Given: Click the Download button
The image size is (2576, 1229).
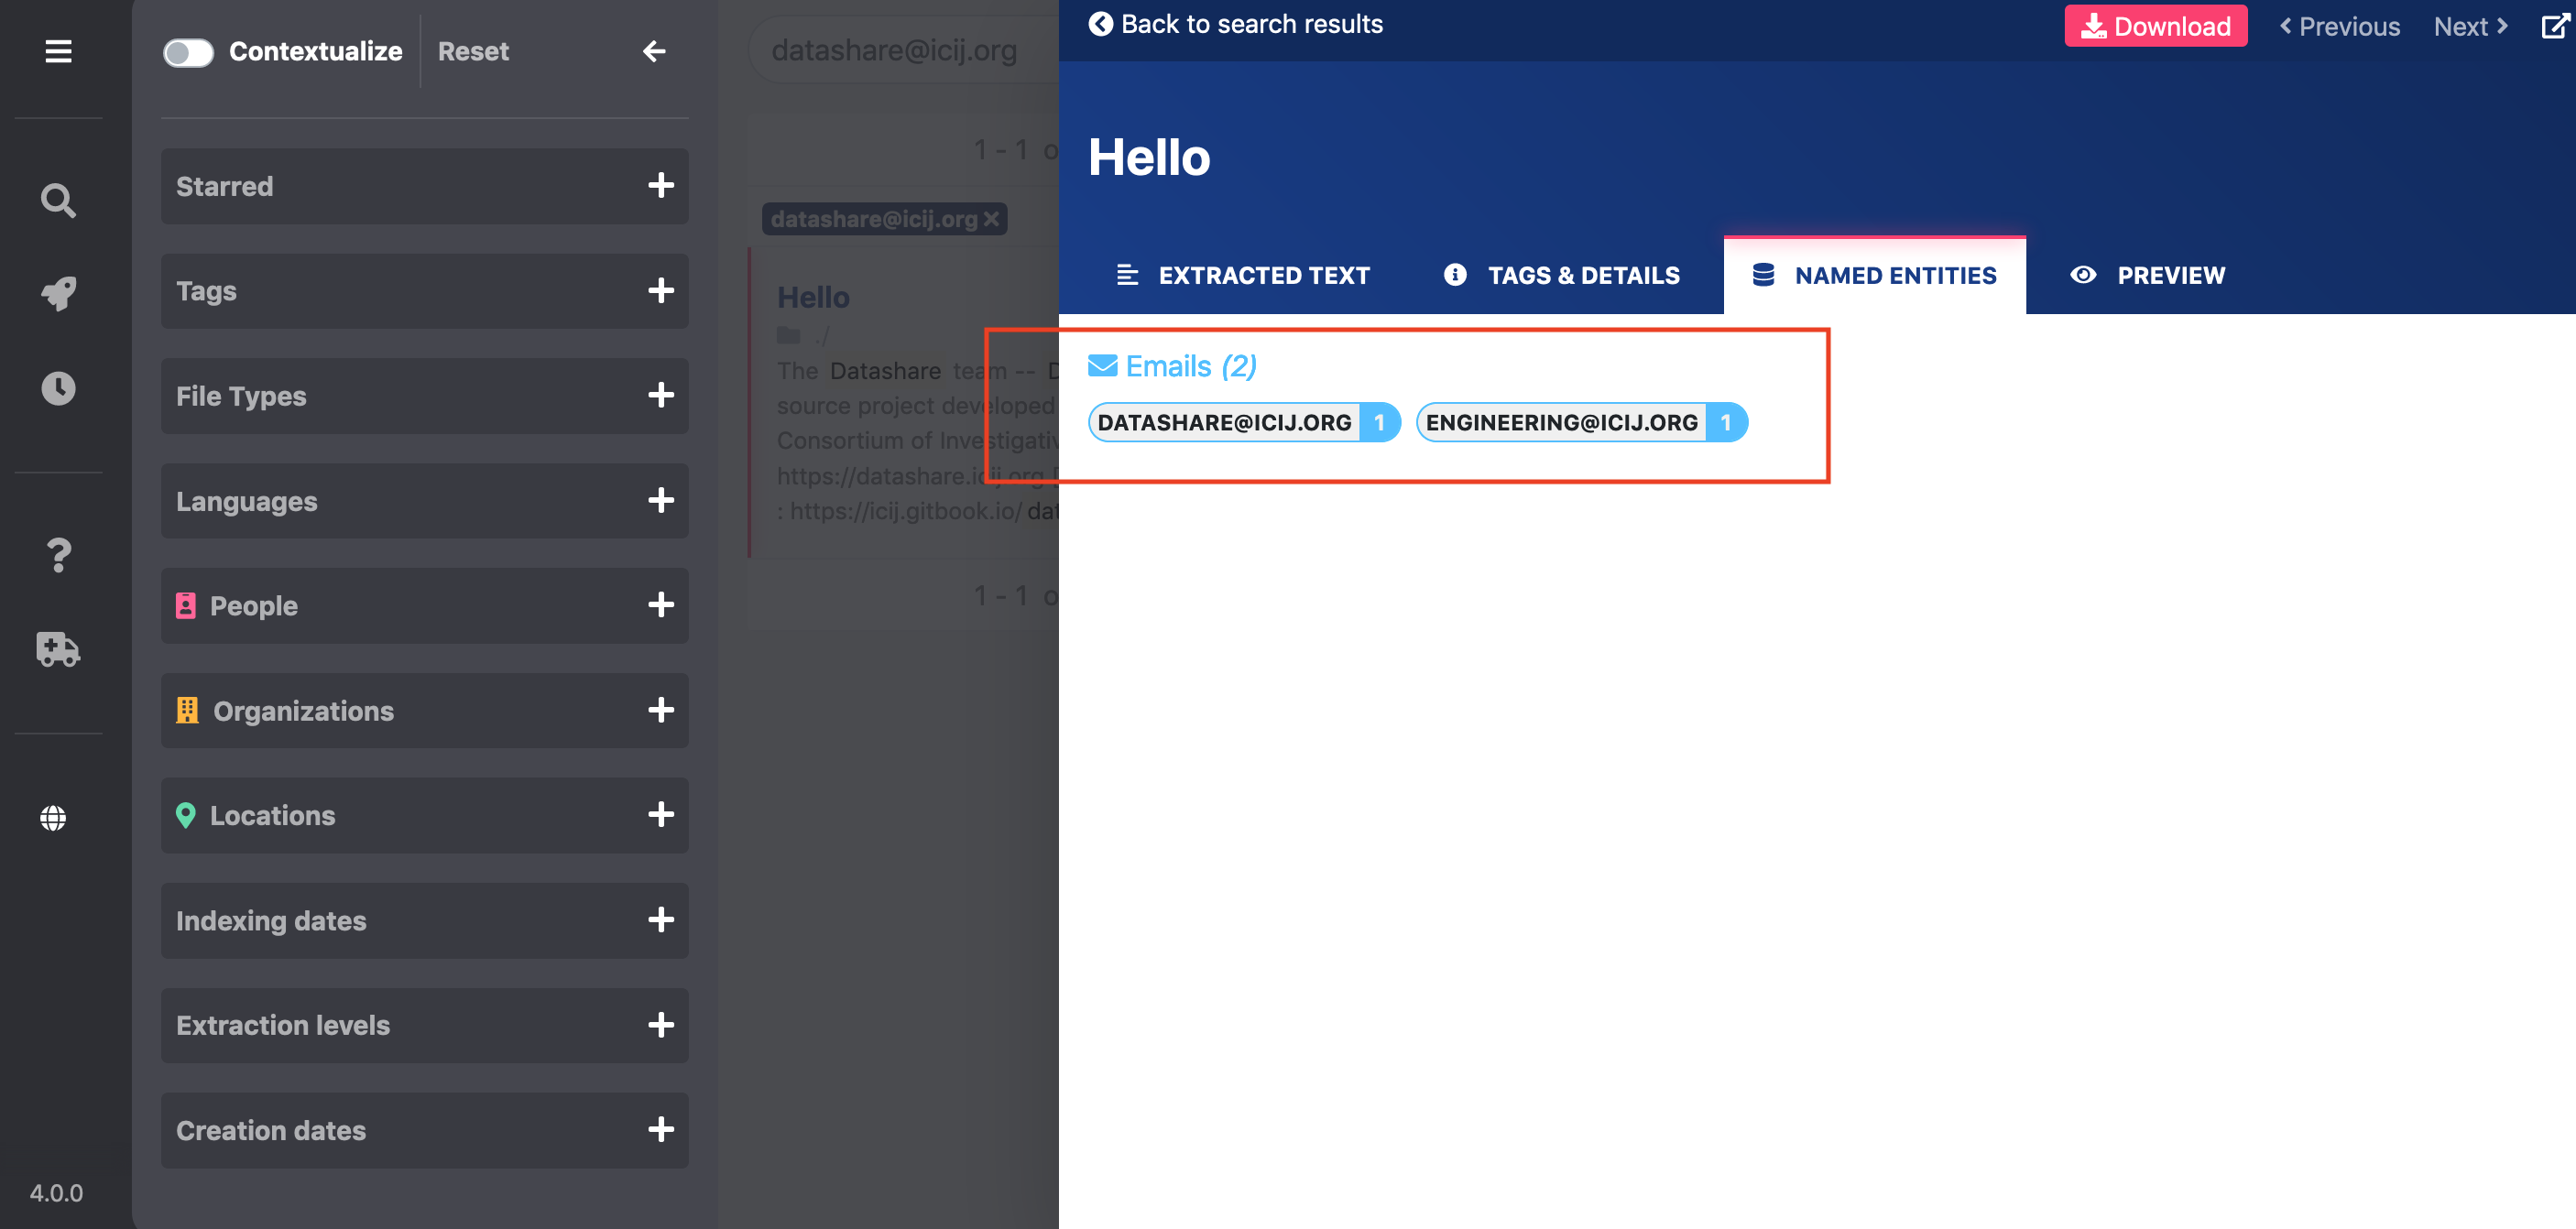Looking at the screenshot, I should pyautogui.click(x=2155, y=26).
